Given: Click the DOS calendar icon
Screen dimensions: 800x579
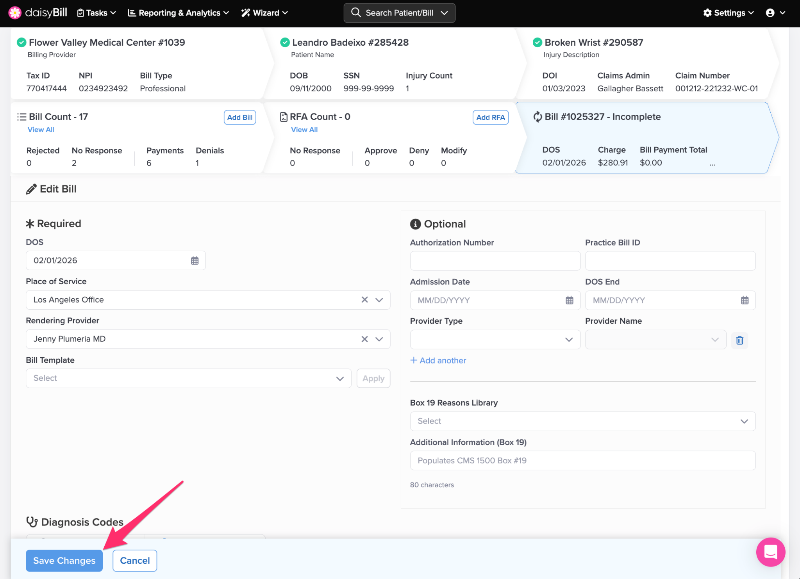Looking at the screenshot, I should point(195,260).
